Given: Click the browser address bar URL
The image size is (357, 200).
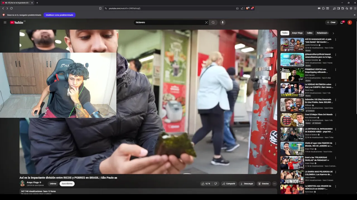Looking at the screenshot, I should pyautogui.click(x=124, y=8).
